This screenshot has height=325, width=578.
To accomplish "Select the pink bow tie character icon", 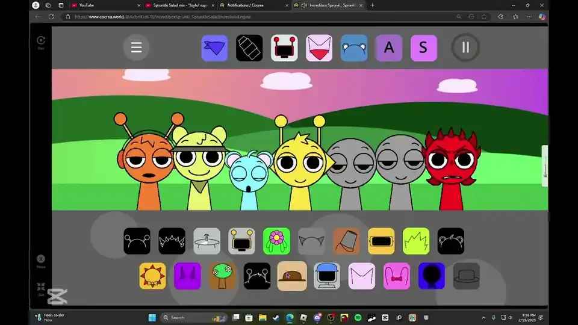I will coord(397,276).
